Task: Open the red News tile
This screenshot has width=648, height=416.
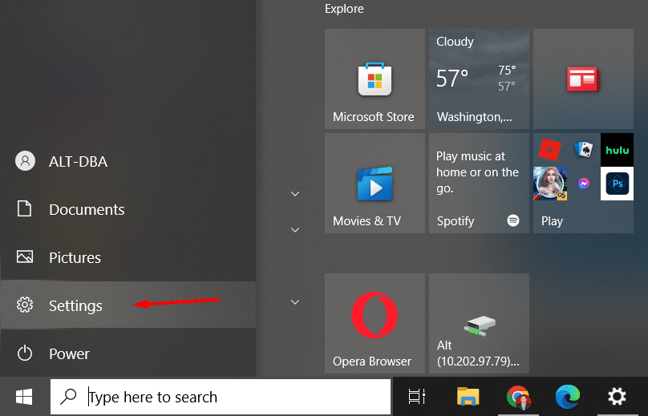Action: pos(583,79)
